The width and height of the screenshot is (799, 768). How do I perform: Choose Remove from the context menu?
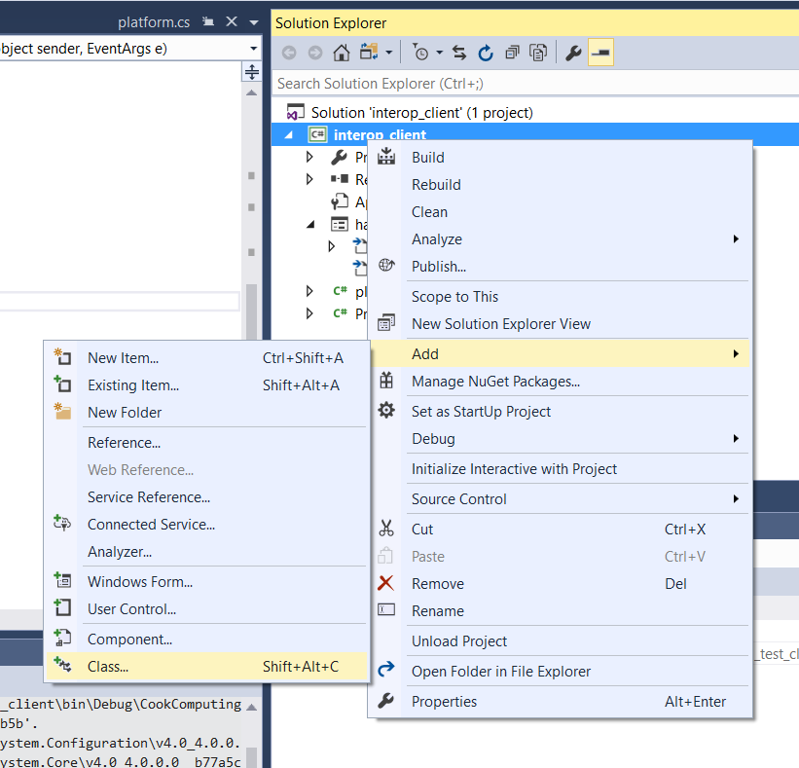pos(560,583)
